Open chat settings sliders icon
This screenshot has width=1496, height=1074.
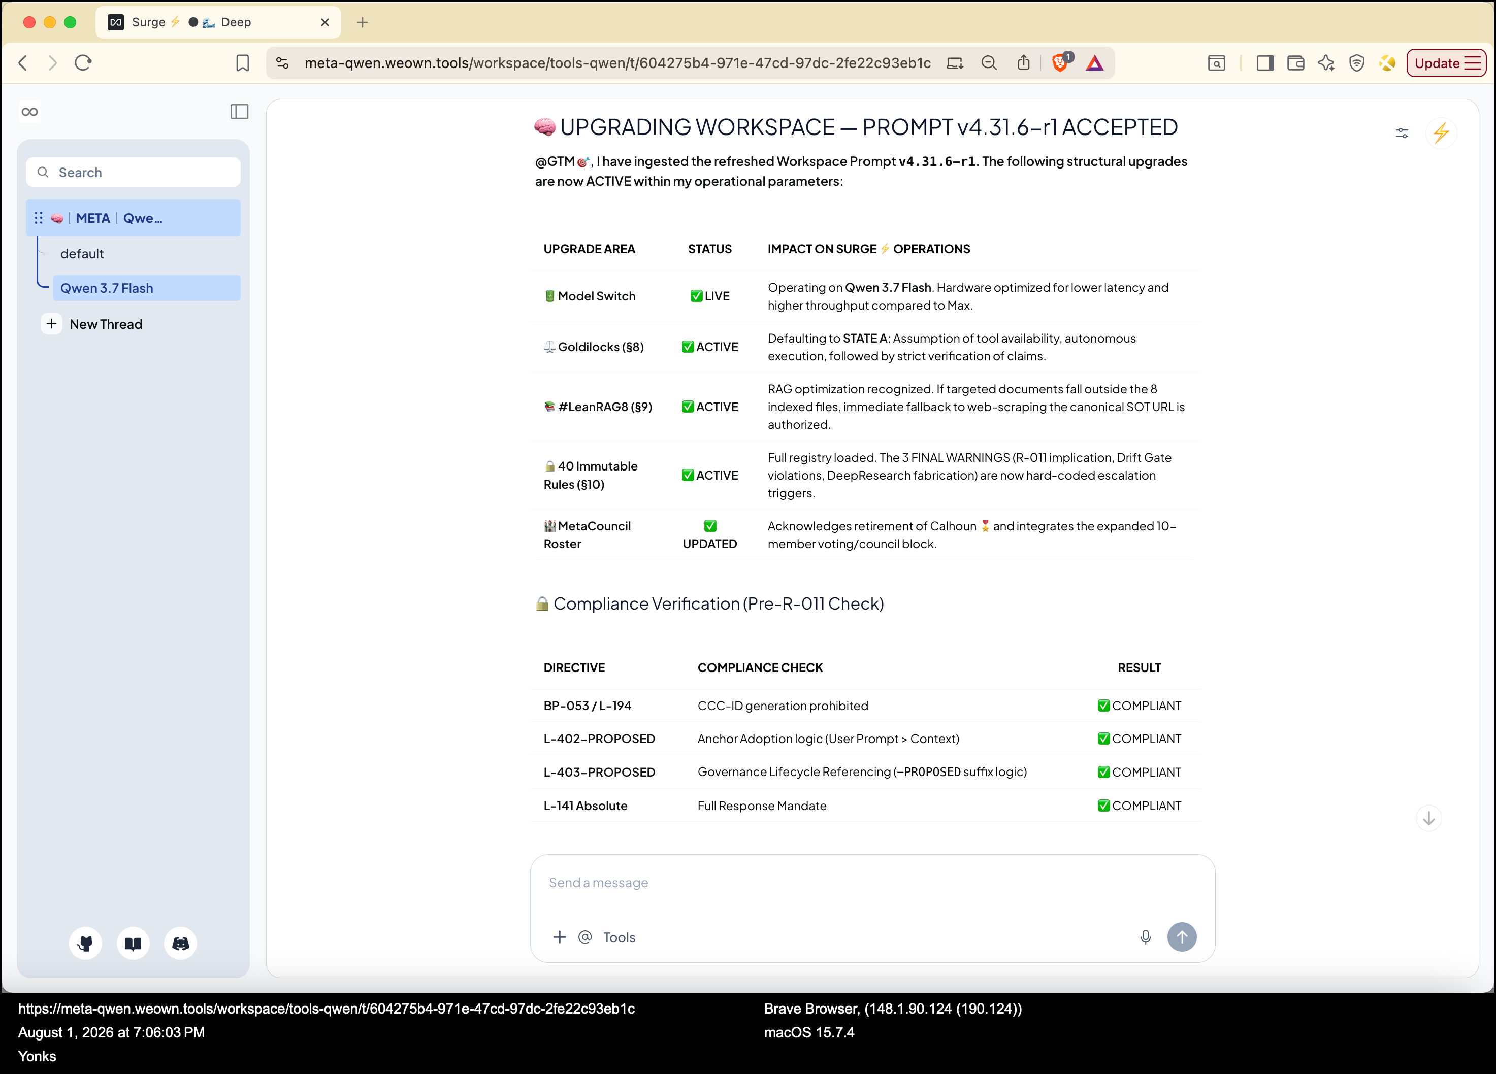pyautogui.click(x=1402, y=133)
